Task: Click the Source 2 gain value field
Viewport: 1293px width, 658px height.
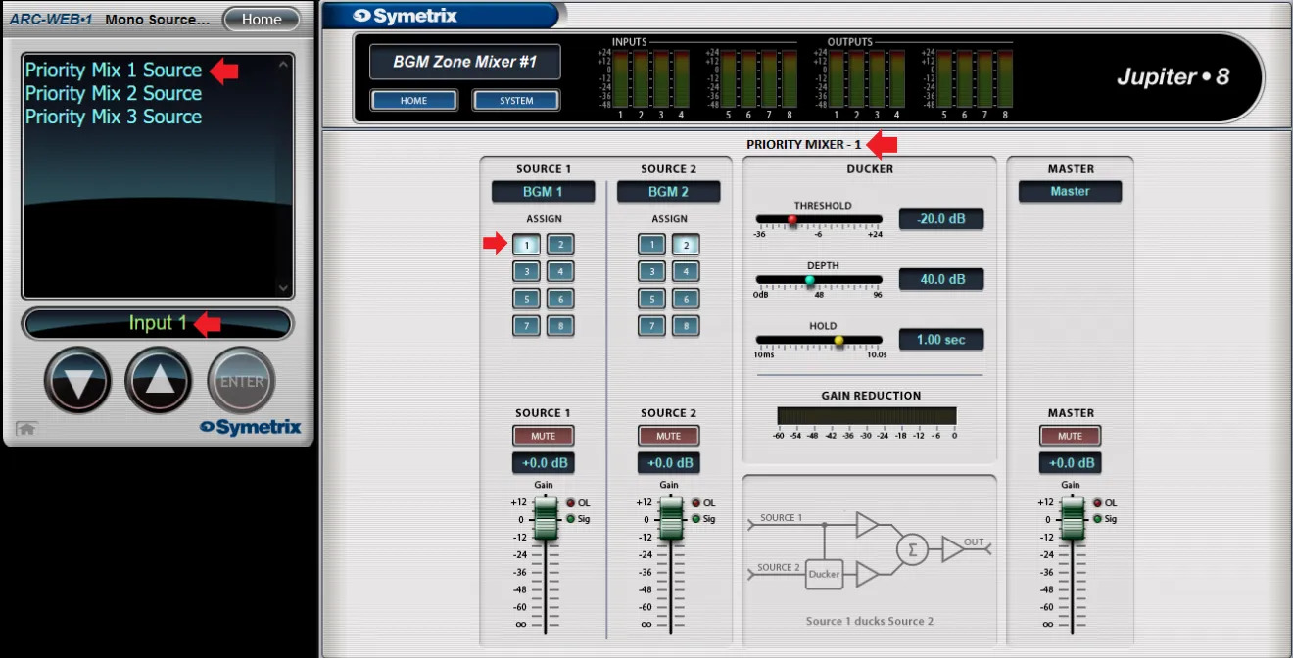Action: coord(668,463)
